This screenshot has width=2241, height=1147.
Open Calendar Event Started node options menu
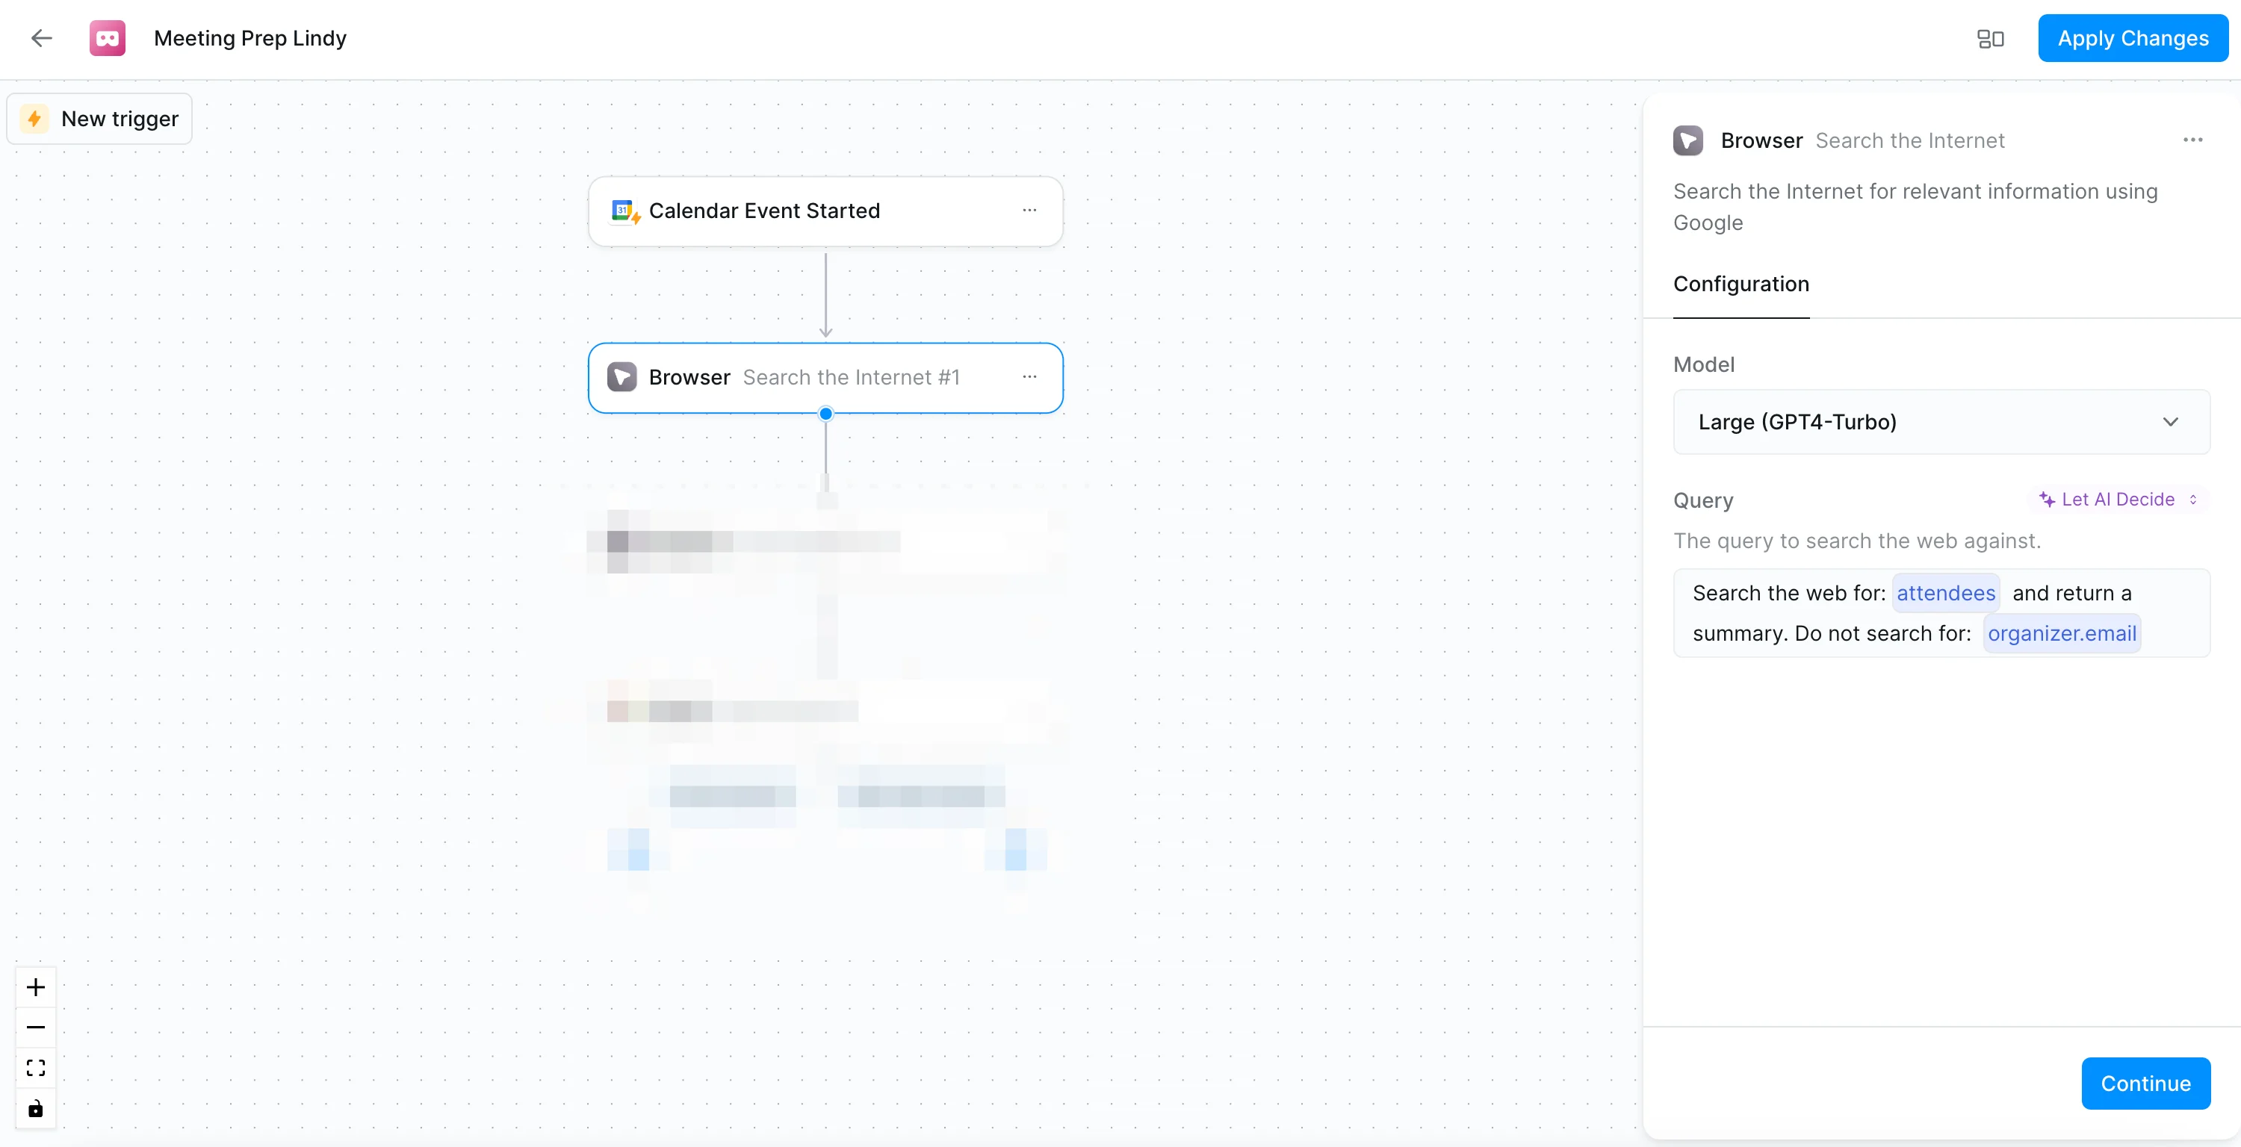click(1029, 211)
